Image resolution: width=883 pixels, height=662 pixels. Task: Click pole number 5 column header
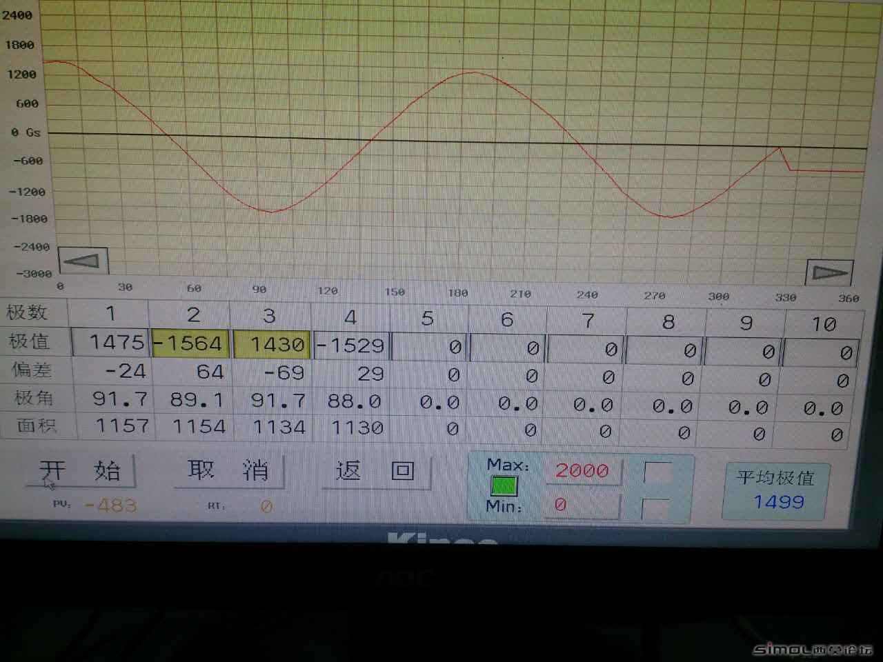pos(428,319)
